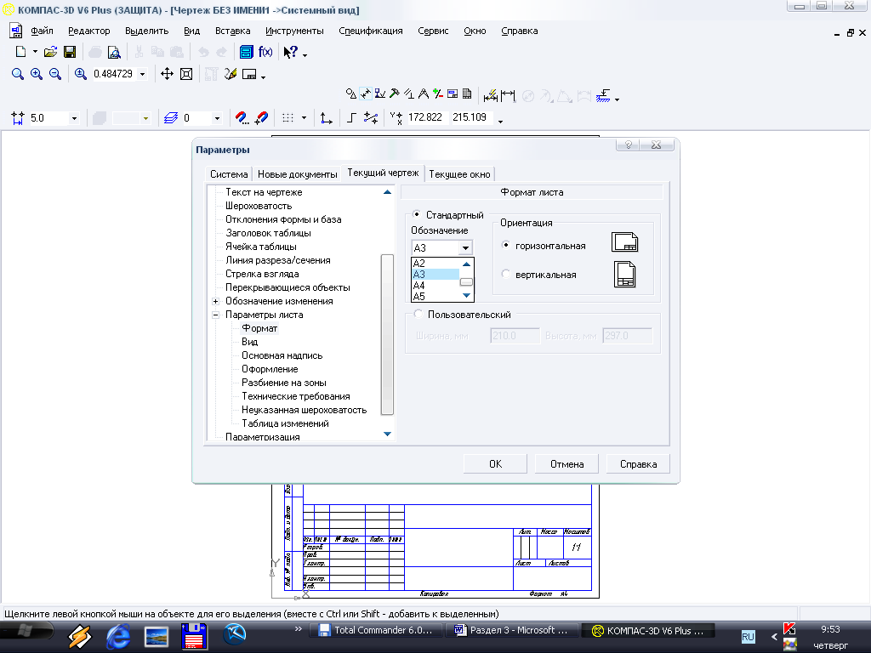Viewport: 871px width, 653px height.
Task: Open dropdown arrow next to new document
Action: pos(35,52)
